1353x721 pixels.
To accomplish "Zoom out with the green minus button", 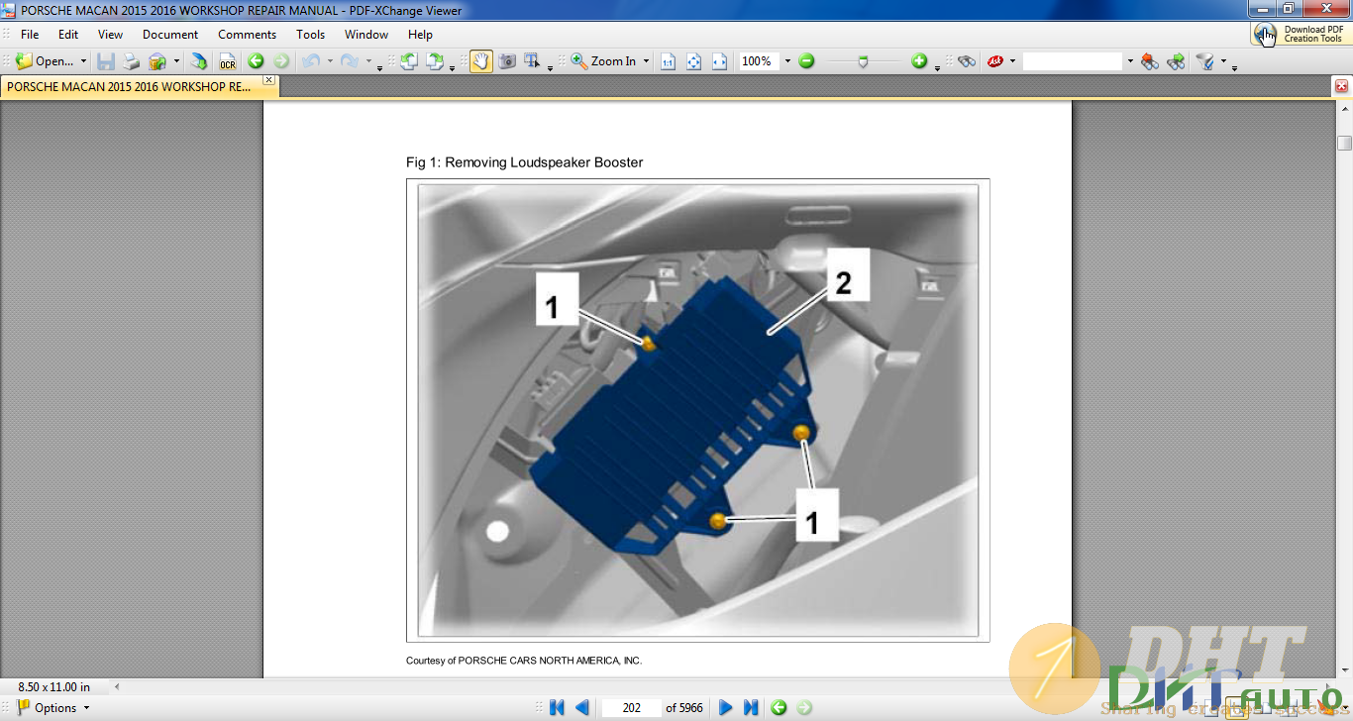I will [806, 61].
